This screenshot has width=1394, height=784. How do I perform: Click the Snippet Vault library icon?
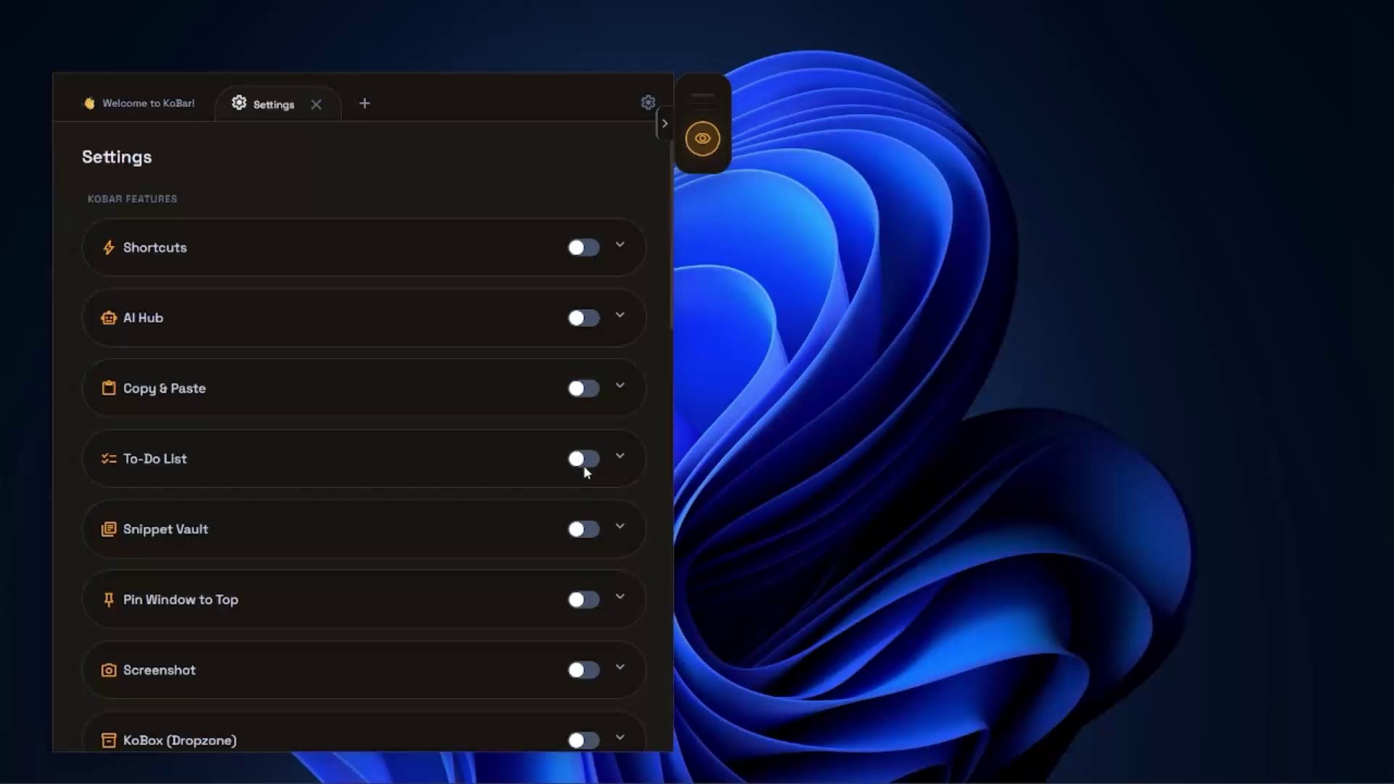click(109, 529)
